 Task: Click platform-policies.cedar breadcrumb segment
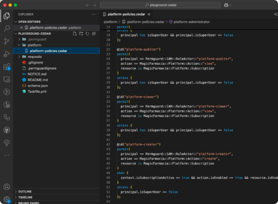coord(144,22)
